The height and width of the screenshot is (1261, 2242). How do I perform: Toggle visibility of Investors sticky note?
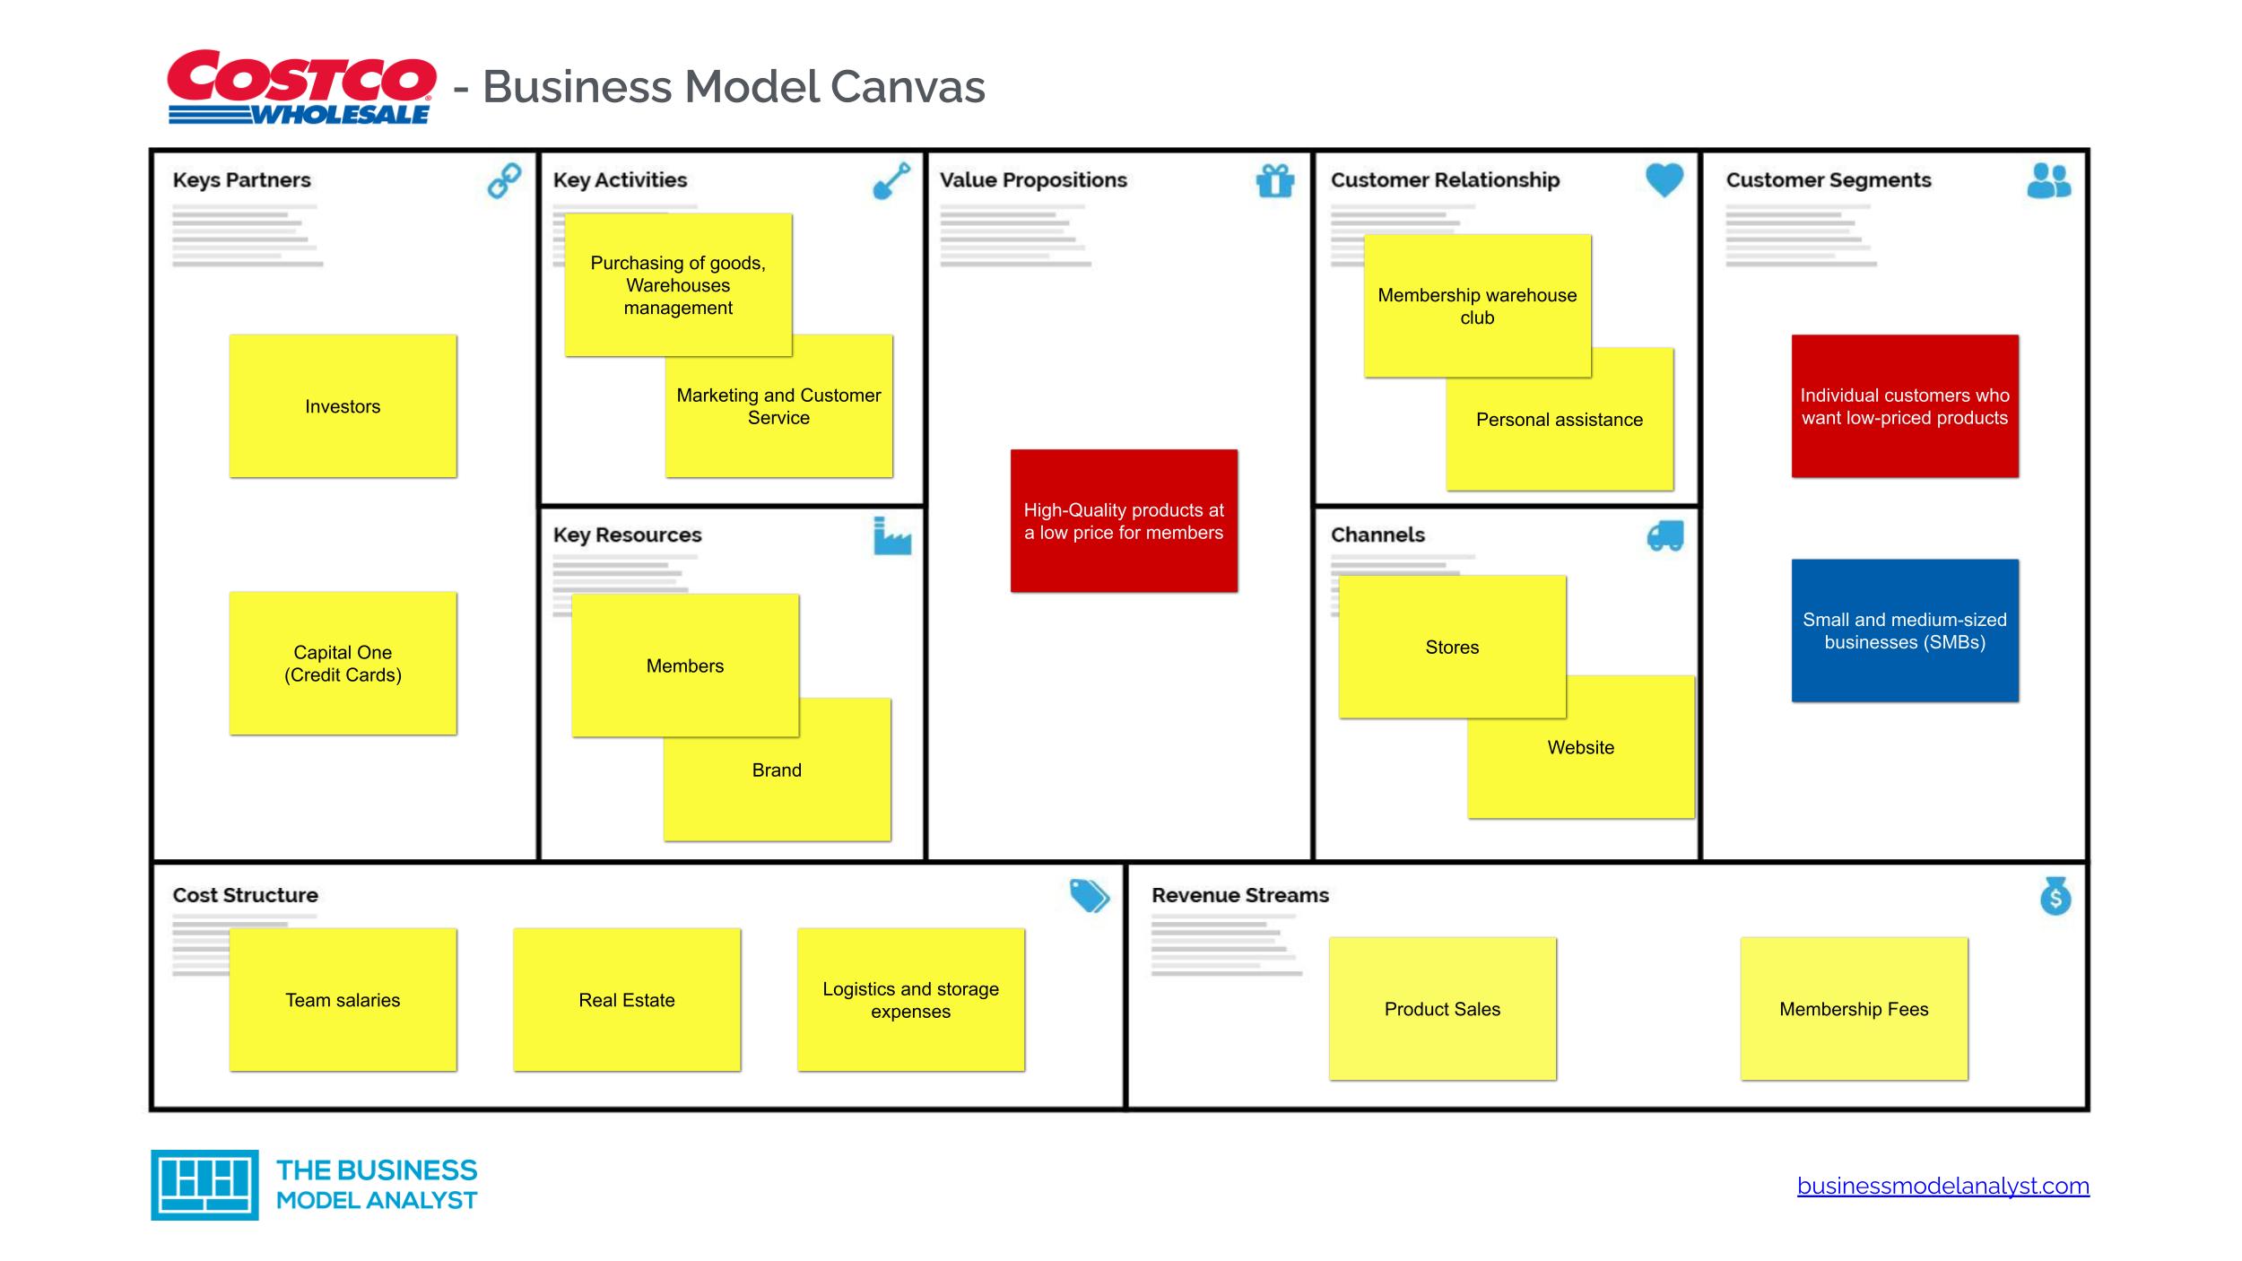tap(340, 408)
